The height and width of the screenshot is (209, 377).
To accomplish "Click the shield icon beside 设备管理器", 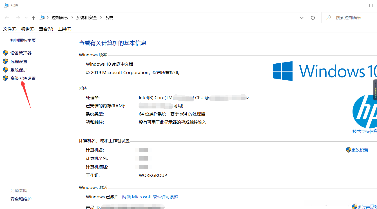I will [5, 53].
